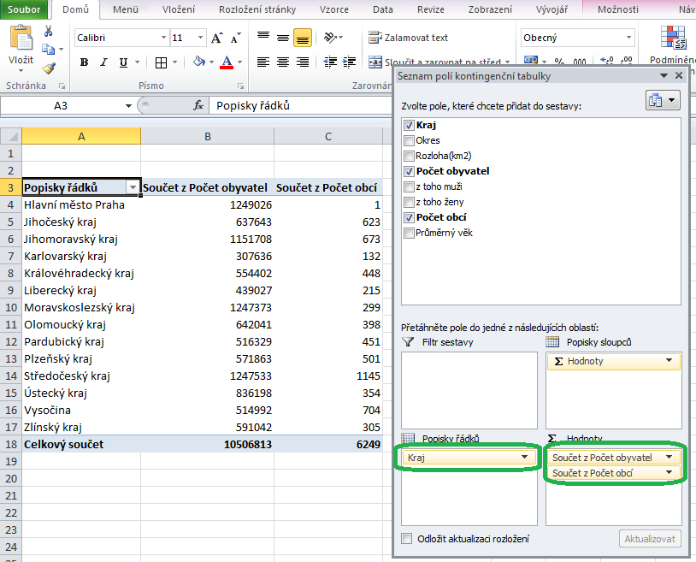Decrease indent icon
Screen dimensions: 696x562
[330, 62]
